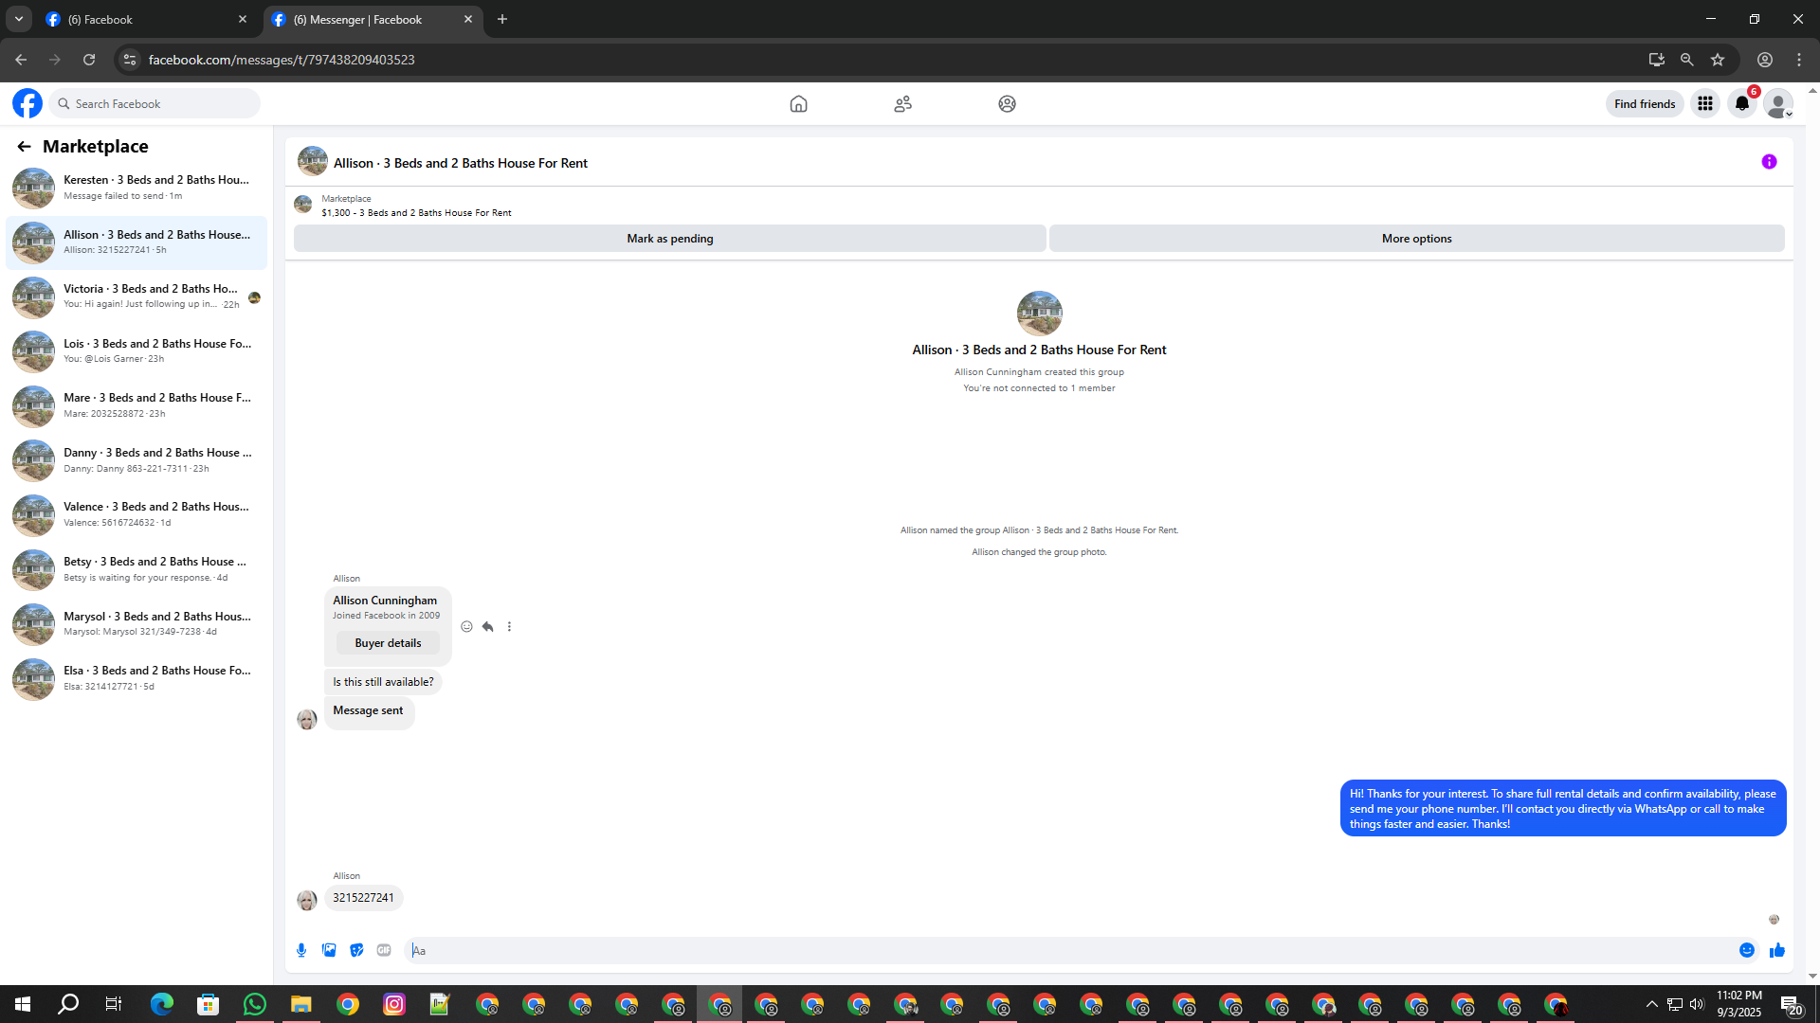Open Chrome's three-dot menu

click(1799, 60)
